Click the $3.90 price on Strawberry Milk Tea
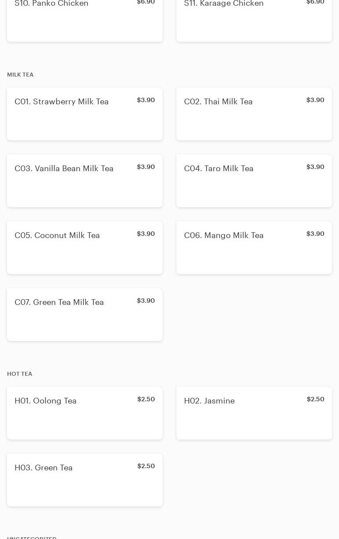 [x=146, y=100]
